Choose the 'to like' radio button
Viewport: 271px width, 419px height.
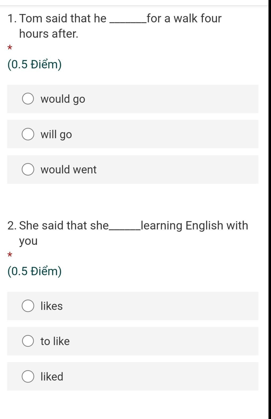click(28, 341)
